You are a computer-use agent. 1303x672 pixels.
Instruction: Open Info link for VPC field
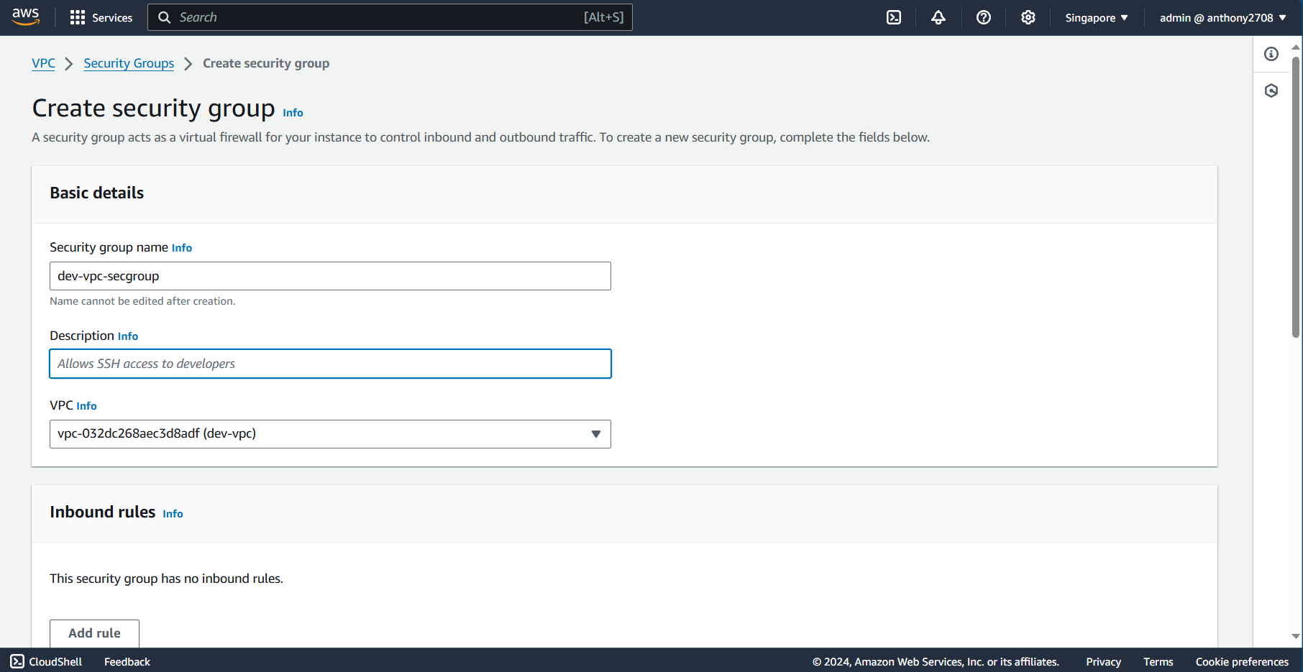coord(86,406)
